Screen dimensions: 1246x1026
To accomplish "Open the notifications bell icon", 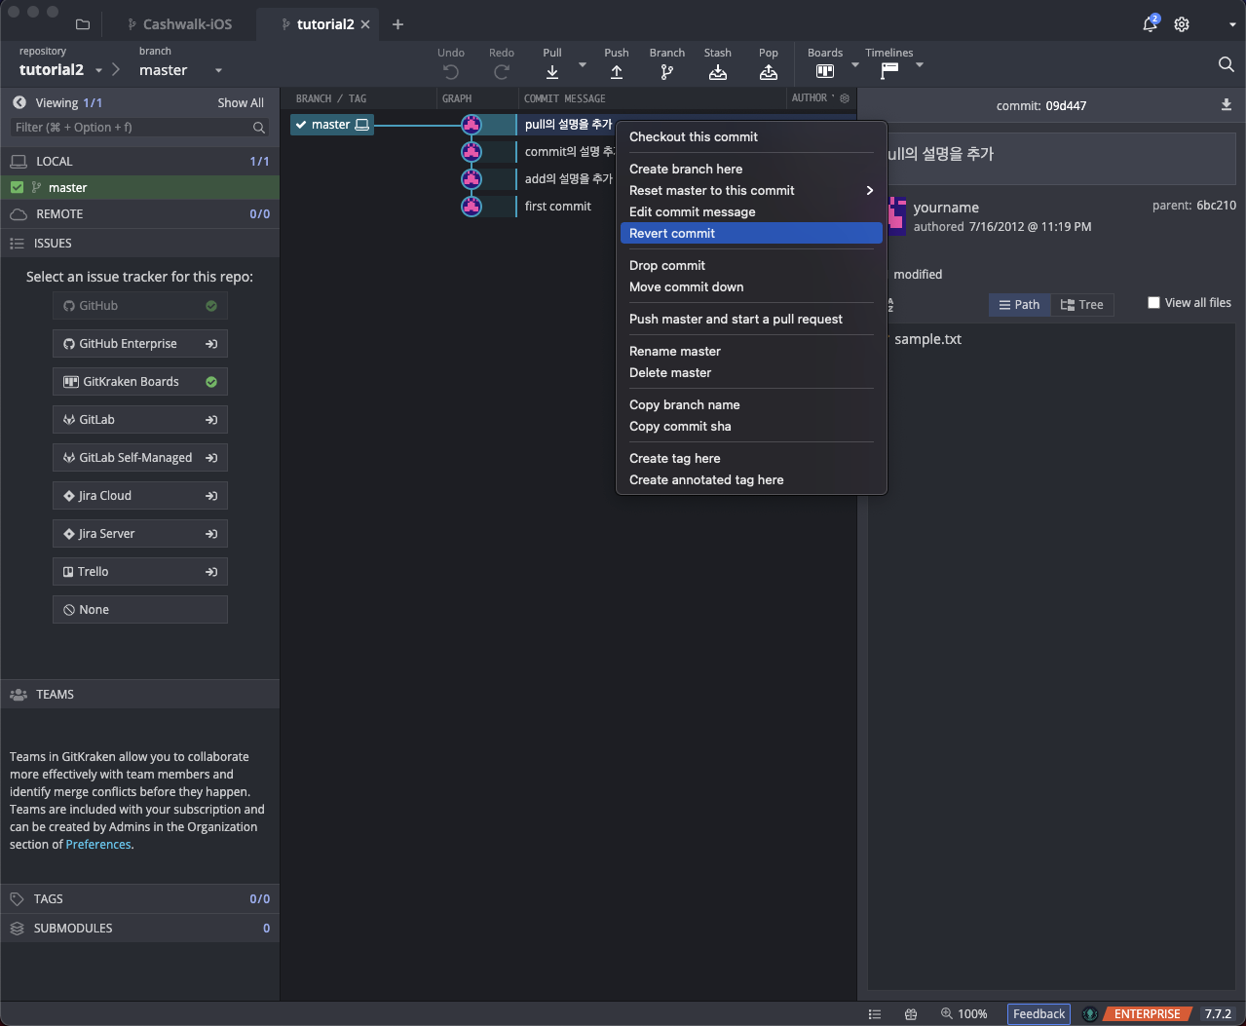I will (x=1150, y=24).
